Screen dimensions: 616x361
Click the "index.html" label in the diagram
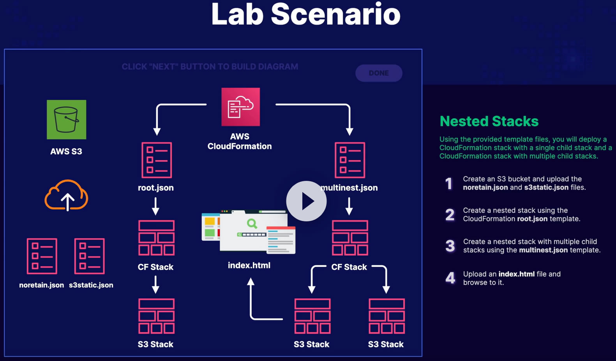[x=249, y=265]
